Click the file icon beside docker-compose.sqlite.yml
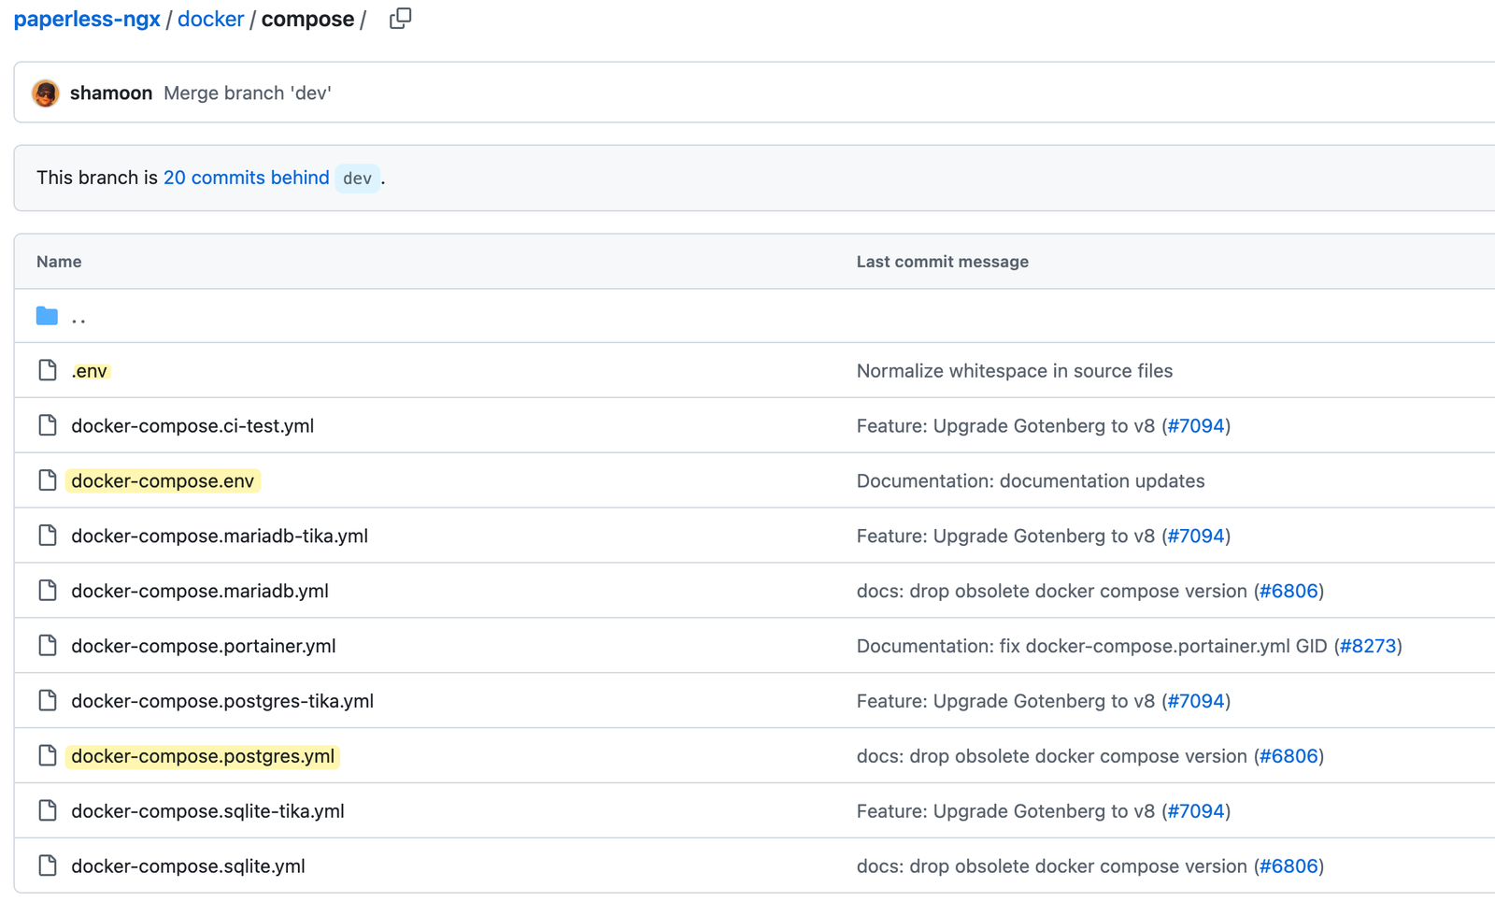Screen dimensions: 1495x901 48,865
